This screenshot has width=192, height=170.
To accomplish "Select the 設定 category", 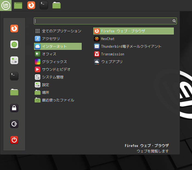I will (58, 85).
